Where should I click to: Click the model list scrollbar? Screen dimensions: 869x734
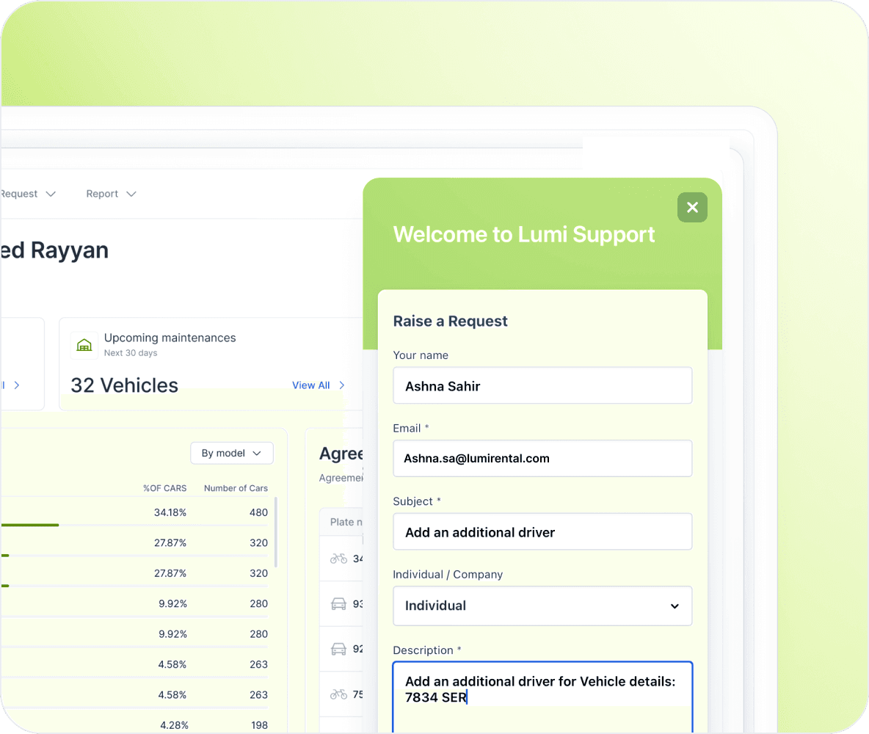tap(275, 532)
